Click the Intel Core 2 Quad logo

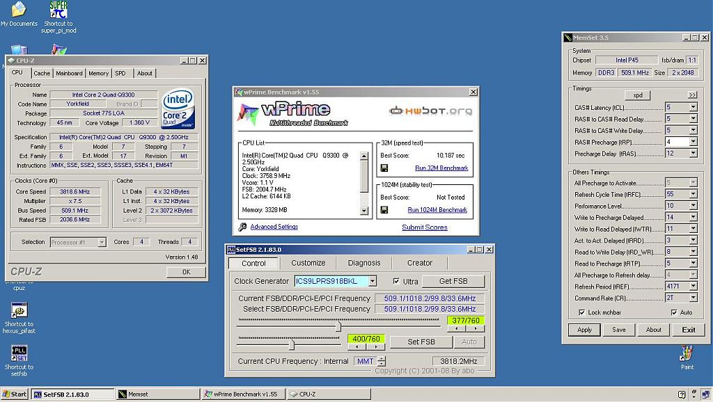[x=178, y=108]
